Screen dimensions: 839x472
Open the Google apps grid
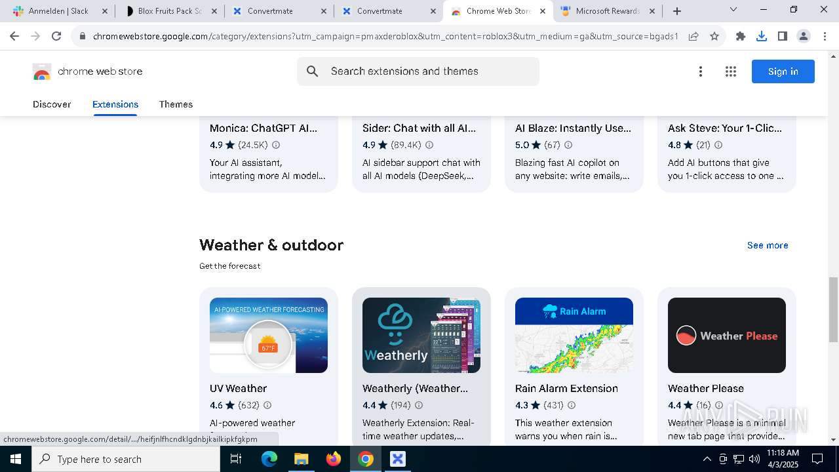pyautogui.click(x=731, y=71)
